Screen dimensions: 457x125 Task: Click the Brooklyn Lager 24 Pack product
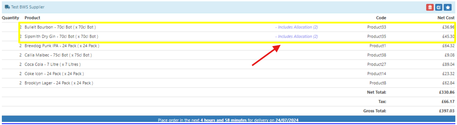coord(59,83)
